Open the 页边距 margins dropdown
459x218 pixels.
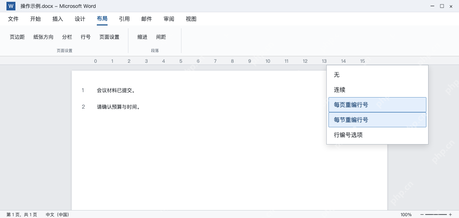click(17, 37)
